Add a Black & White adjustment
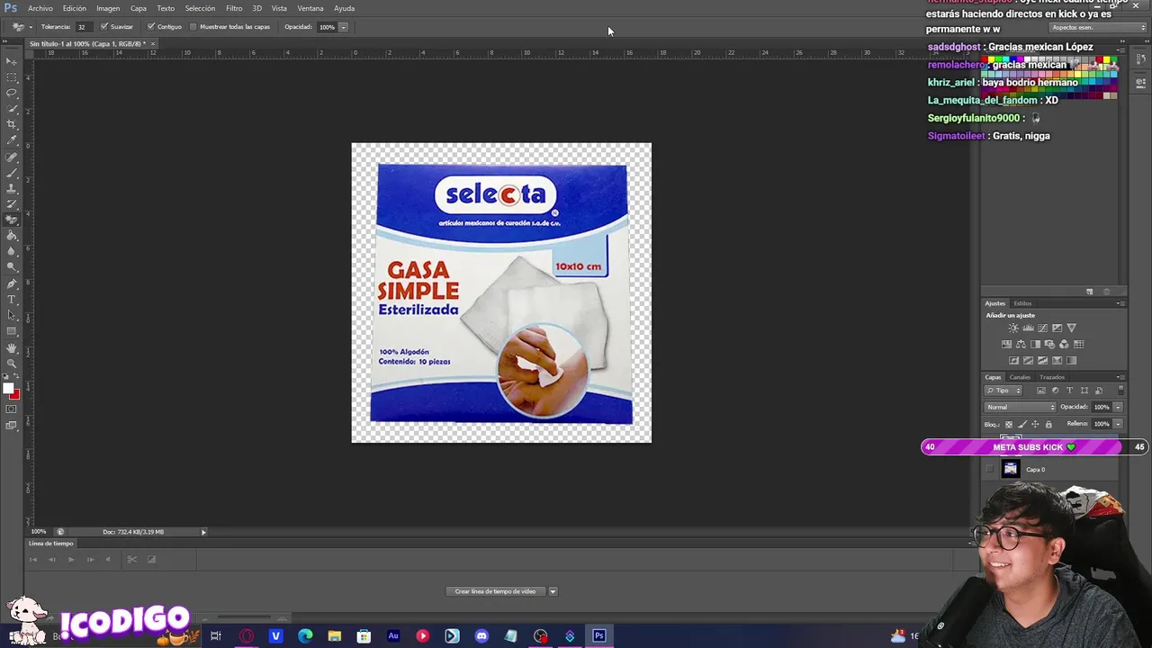Screen dimensions: 1152x648 point(1035,344)
